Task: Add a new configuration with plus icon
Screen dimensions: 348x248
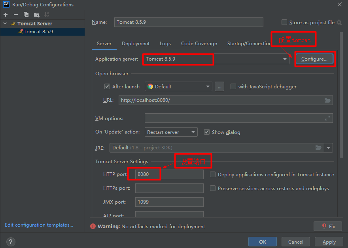Action: [x=6, y=15]
